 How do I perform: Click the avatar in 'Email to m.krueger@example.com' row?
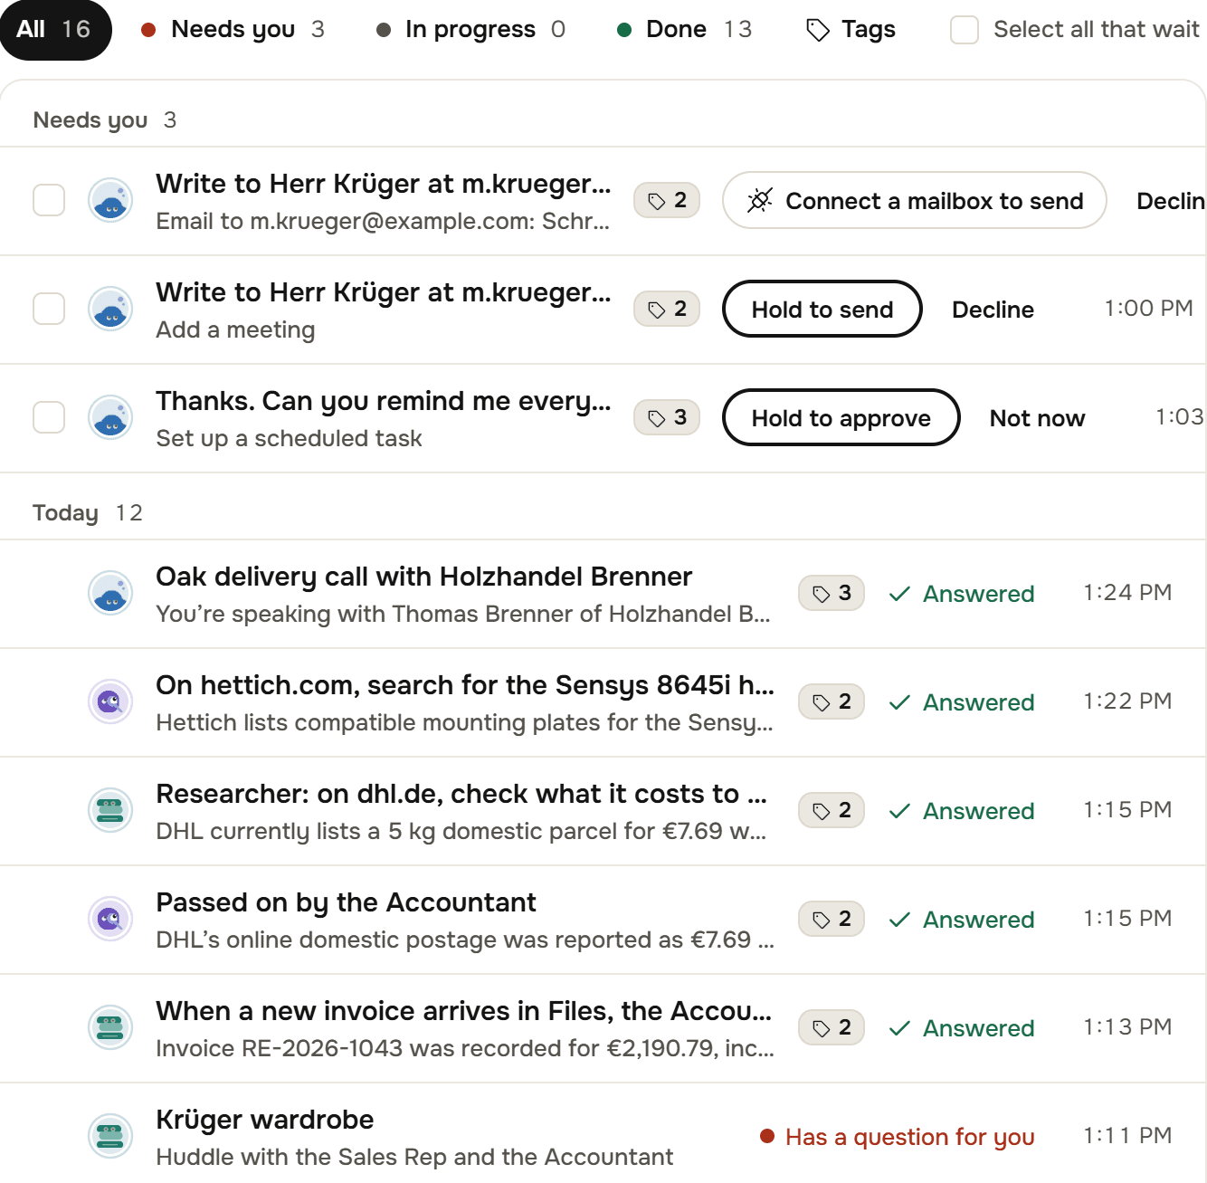click(110, 200)
